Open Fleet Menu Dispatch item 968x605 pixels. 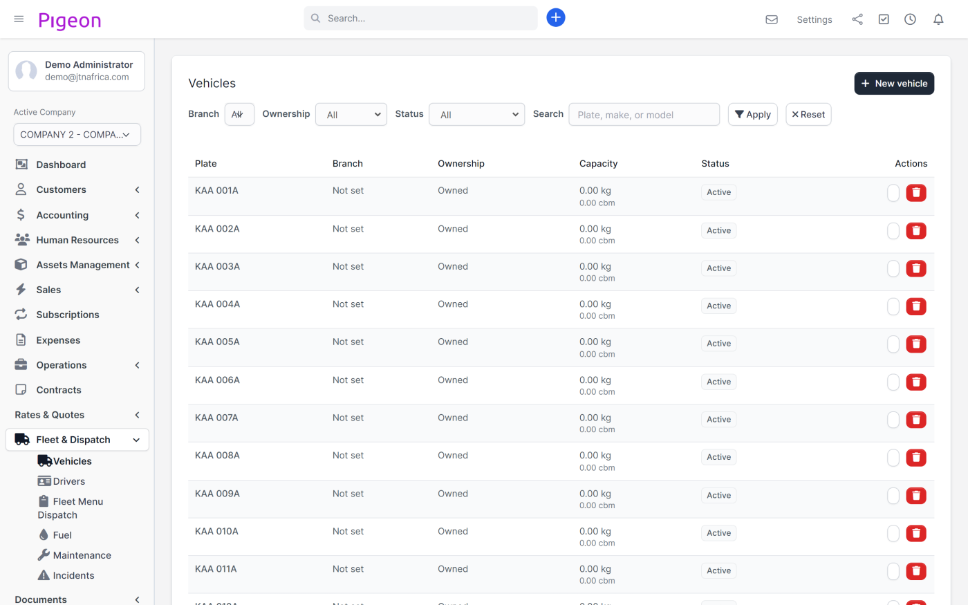(x=71, y=508)
